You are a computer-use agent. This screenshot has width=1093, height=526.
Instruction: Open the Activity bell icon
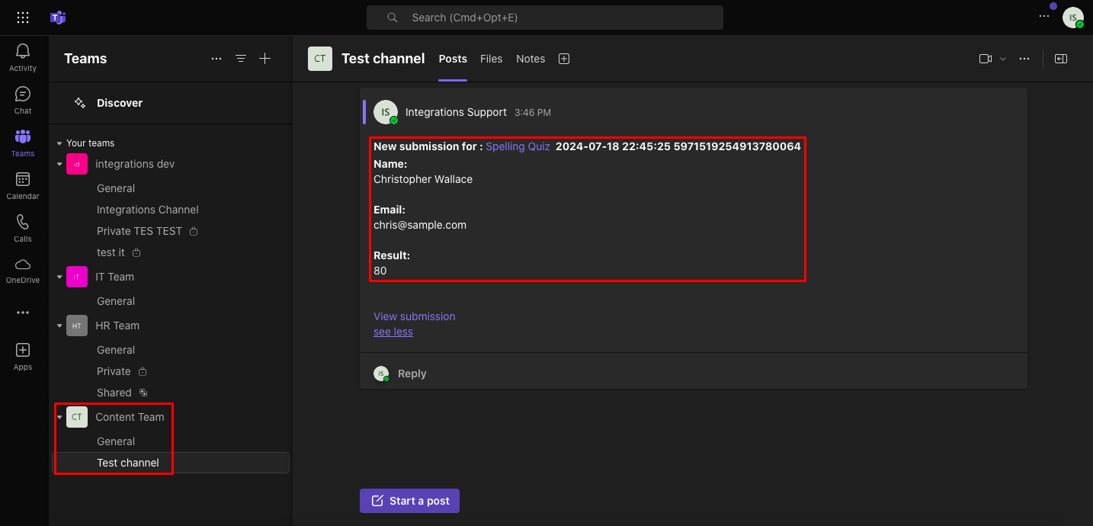(23, 52)
